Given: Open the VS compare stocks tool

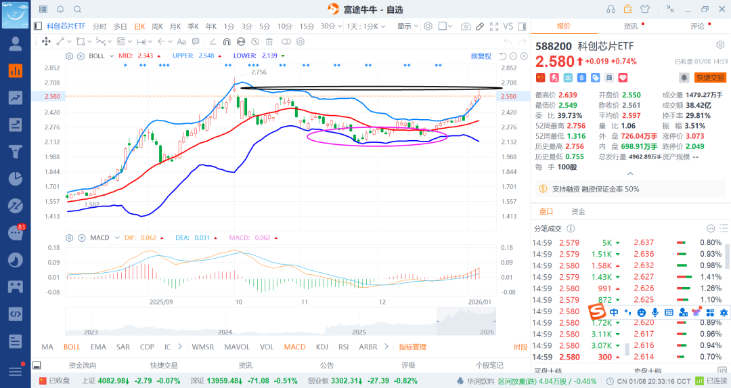Looking at the screenshot, I should pos(508,26).
